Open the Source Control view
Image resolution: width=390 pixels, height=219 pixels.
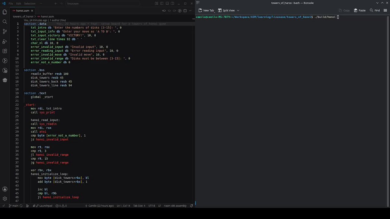point(5,31)
